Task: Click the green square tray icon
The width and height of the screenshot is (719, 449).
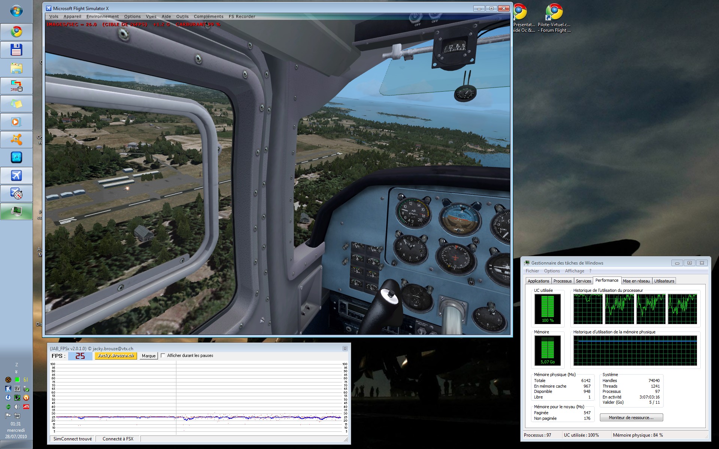Action: 17,380
